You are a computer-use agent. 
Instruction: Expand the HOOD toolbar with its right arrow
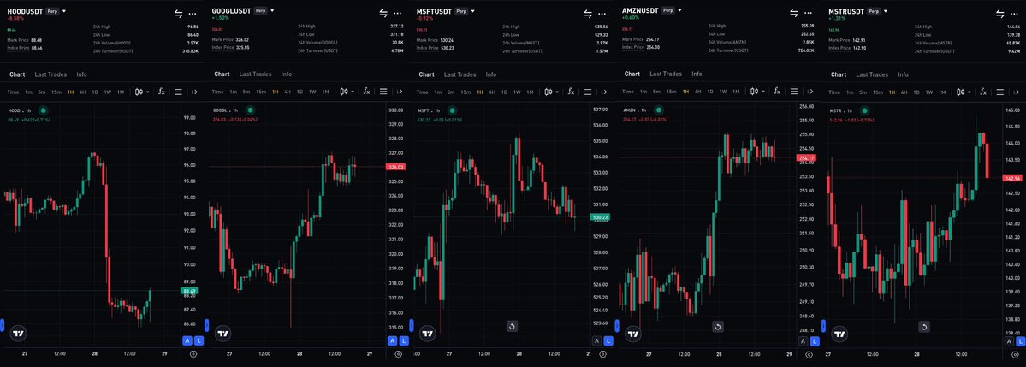coord(193,92)
